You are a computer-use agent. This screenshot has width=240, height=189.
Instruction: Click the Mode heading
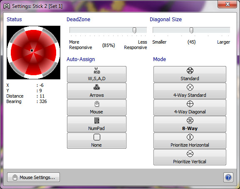(x=159, y=59)
